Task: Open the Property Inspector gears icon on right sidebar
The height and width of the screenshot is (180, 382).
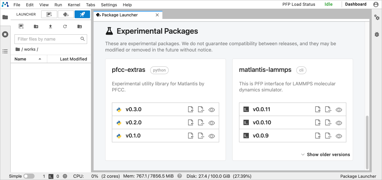Action: 377,17
